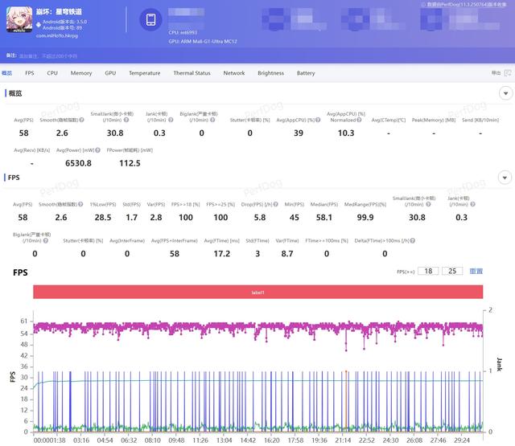Open the Temperature tab
Viewport: 515px width, 446px height.
click(144, 73)
